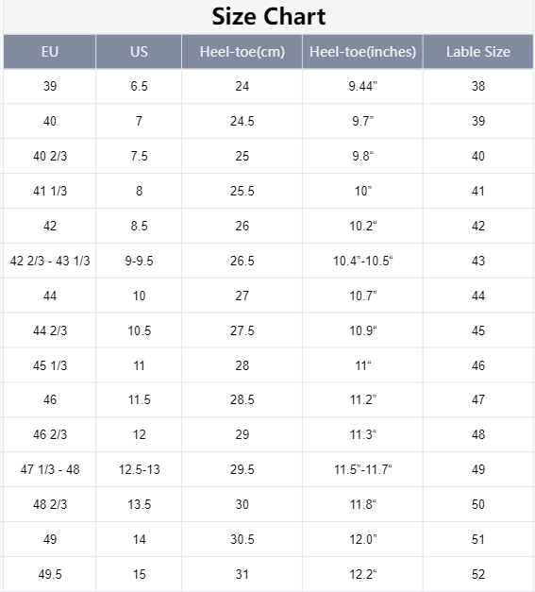This screenshot has height=592, width=535.
Task: Select the 42 2/3 - 43 1/3 cell
Action: click(x=49, y=261)
